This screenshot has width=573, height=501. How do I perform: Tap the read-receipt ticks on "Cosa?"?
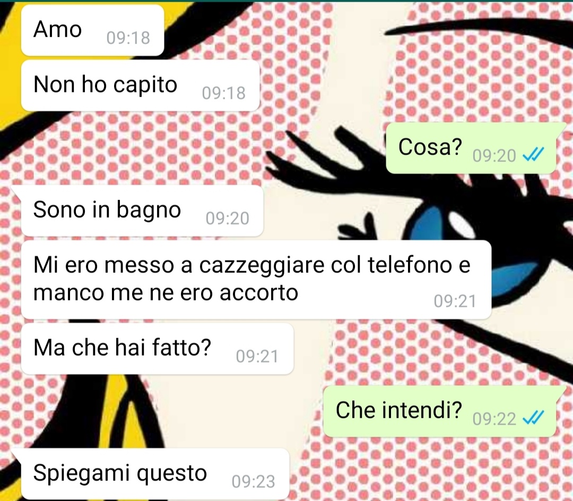533,154
